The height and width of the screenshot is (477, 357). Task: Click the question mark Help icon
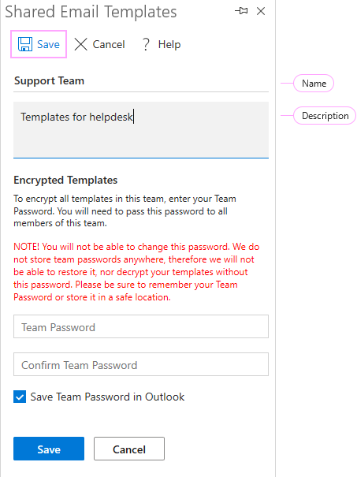[x=146, y=44]
